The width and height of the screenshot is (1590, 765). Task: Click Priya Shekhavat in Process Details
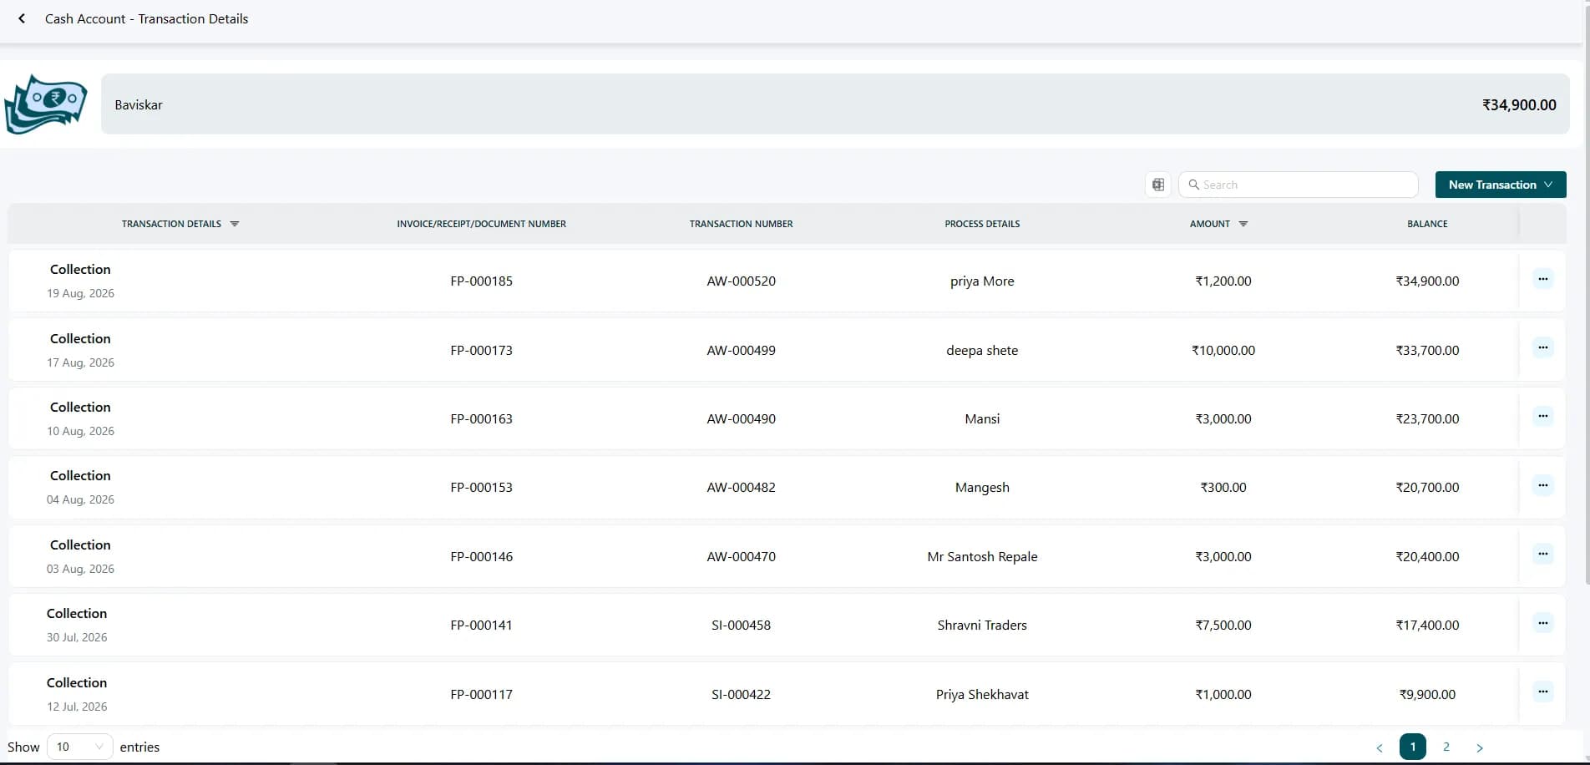pos(982,695)
